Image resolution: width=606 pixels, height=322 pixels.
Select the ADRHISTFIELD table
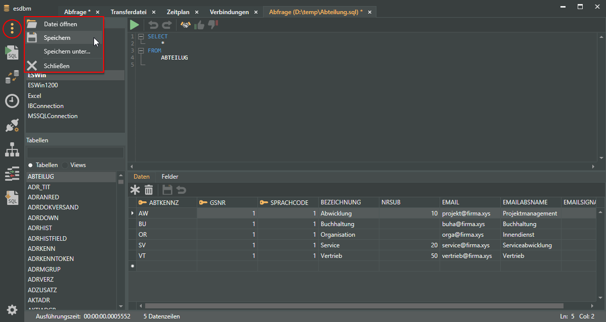pos(71,238)
